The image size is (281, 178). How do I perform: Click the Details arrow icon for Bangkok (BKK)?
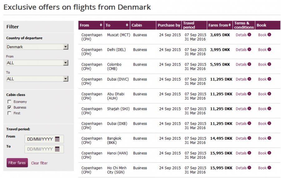249,138
